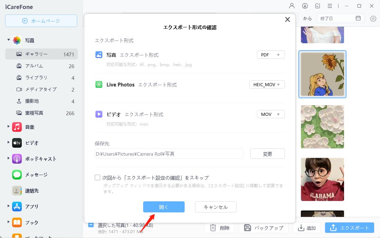Select the Contacts icon in sidebar
The width and height of the screenshot is (380, 238).
point(17,191)
